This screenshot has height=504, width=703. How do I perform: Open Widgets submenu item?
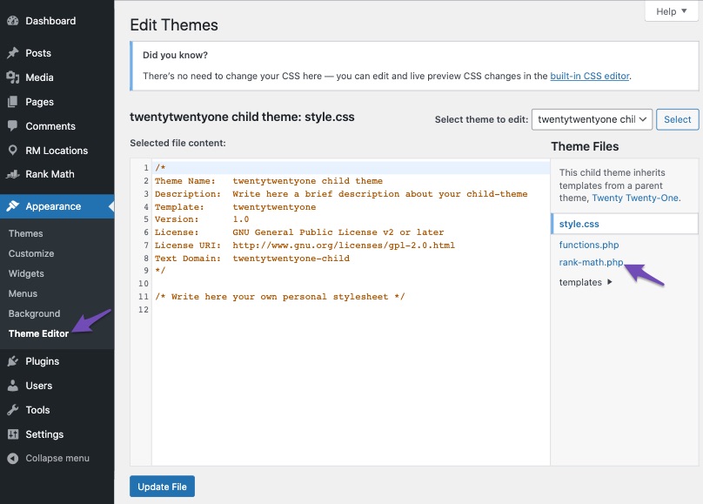26,273
